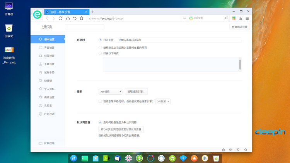
Task: Open the 回收站 desktop icon
Action: 9,31
